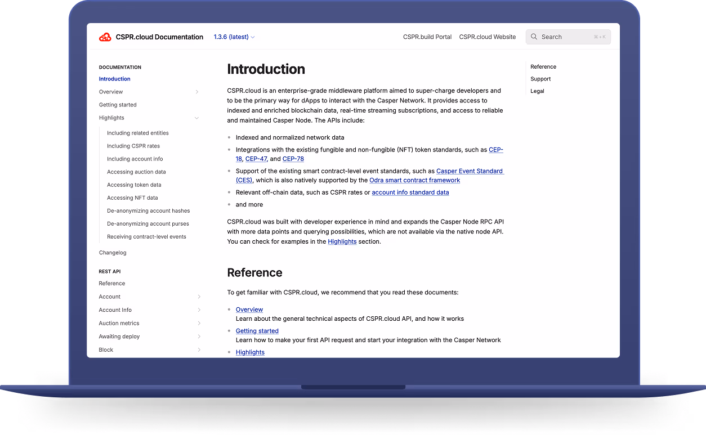This screenshot has height=435, width=706.
Task: Expand the Account section chevron
Action: (x=199, y=297)
